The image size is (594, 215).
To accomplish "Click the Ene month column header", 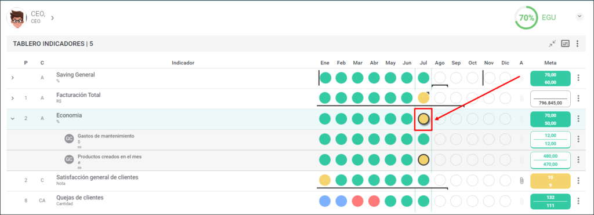I will [x=325, y=63].
